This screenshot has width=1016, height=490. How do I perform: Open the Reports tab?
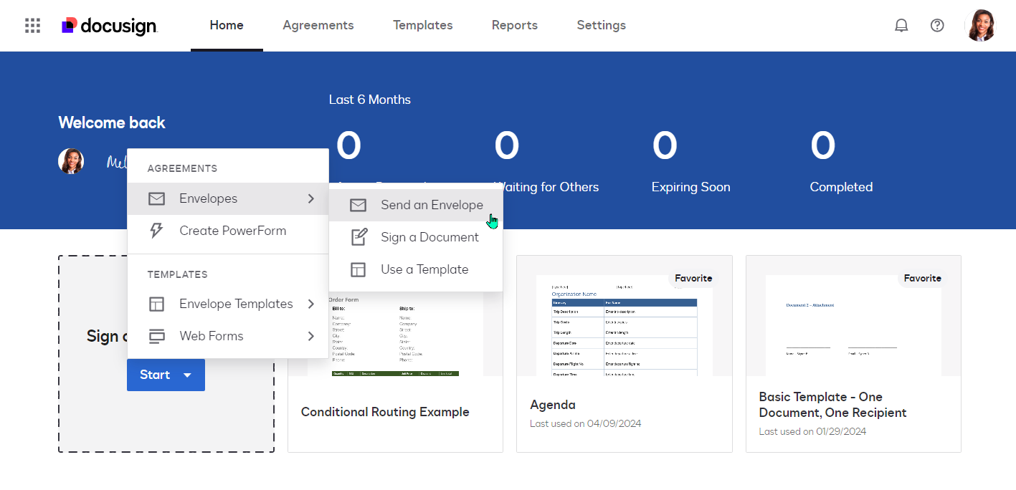(514, 26)
